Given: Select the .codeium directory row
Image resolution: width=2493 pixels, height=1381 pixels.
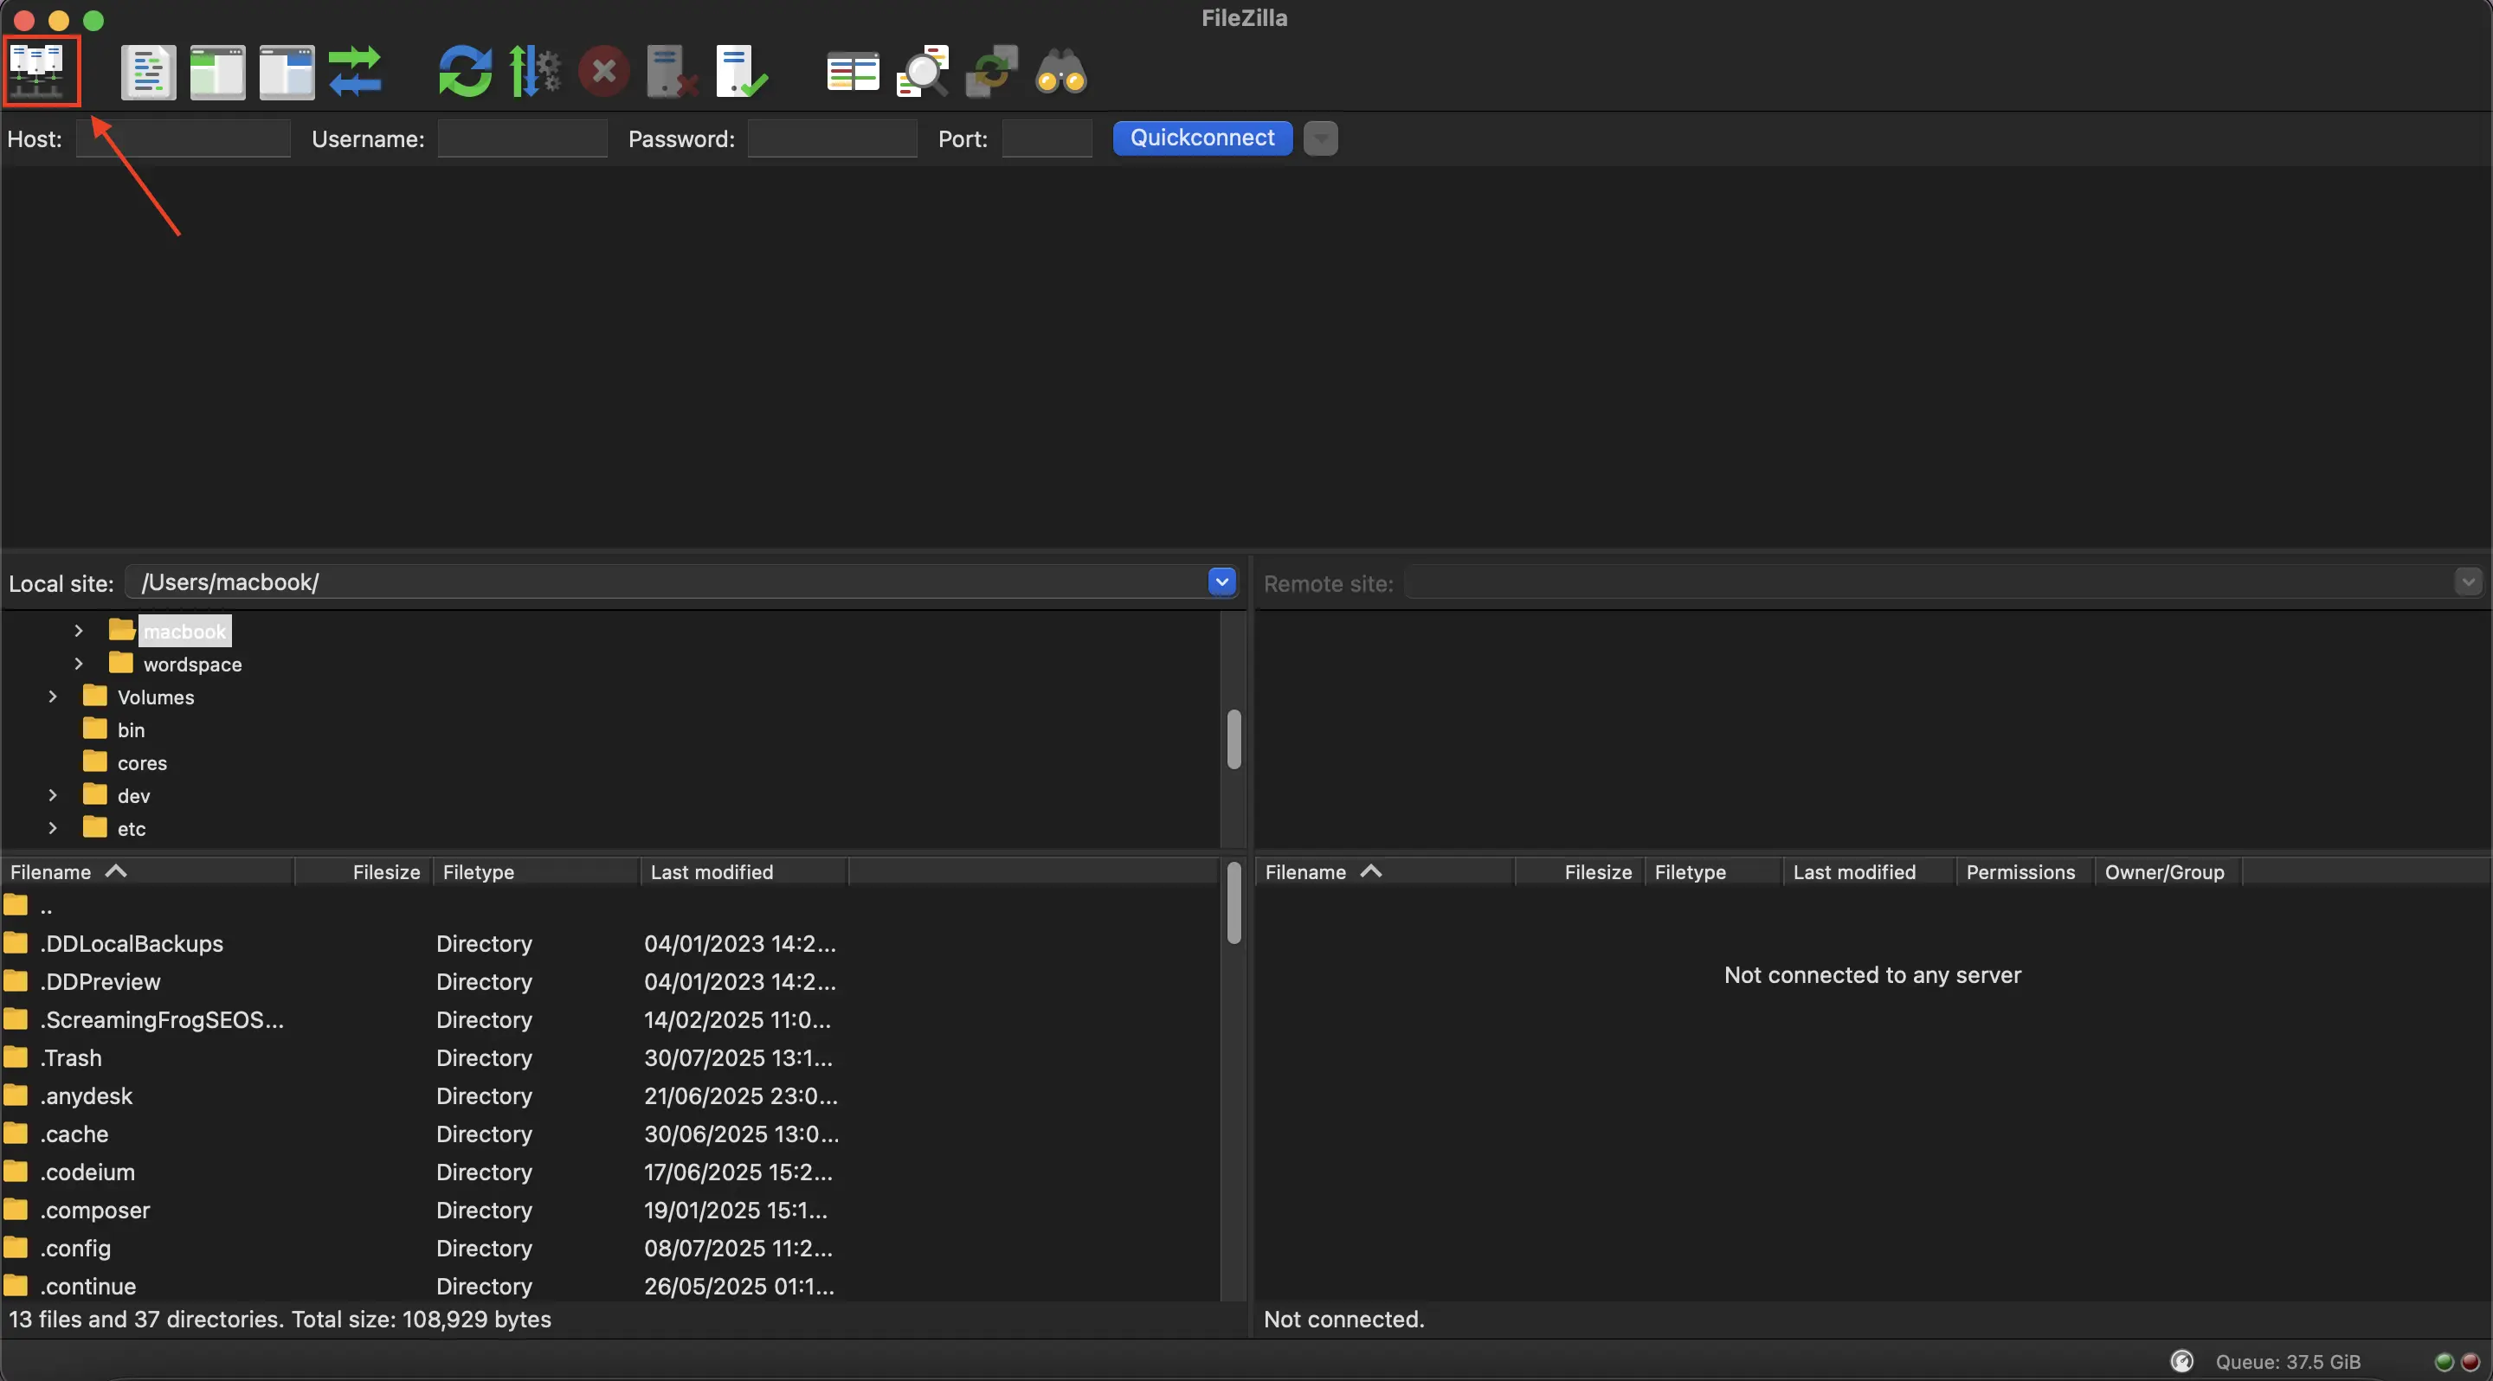Looking at the screenshot, I should tap(609, 1171).
